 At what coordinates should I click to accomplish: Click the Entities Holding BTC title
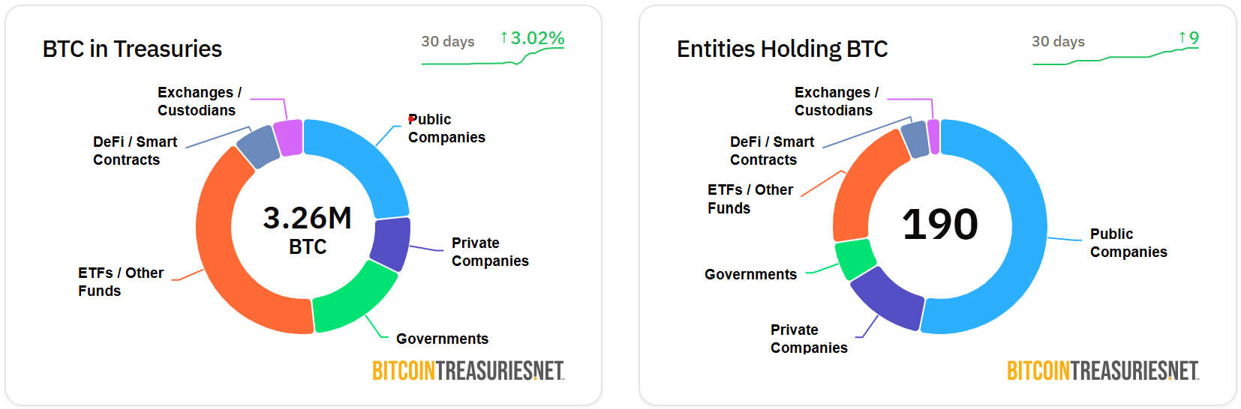(782, 49)
